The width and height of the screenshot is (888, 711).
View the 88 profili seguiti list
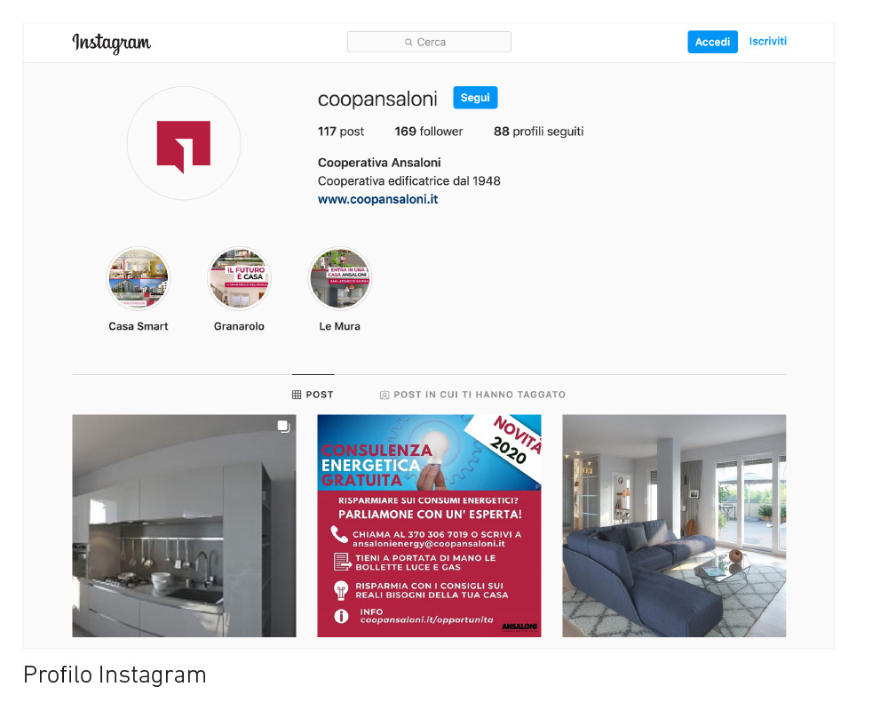coord(539,132)
